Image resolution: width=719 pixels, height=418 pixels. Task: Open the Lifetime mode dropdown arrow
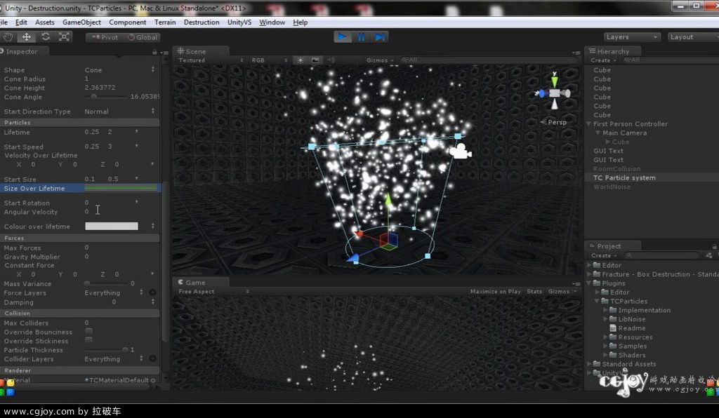pyautogui.click(x=137, y=132)
